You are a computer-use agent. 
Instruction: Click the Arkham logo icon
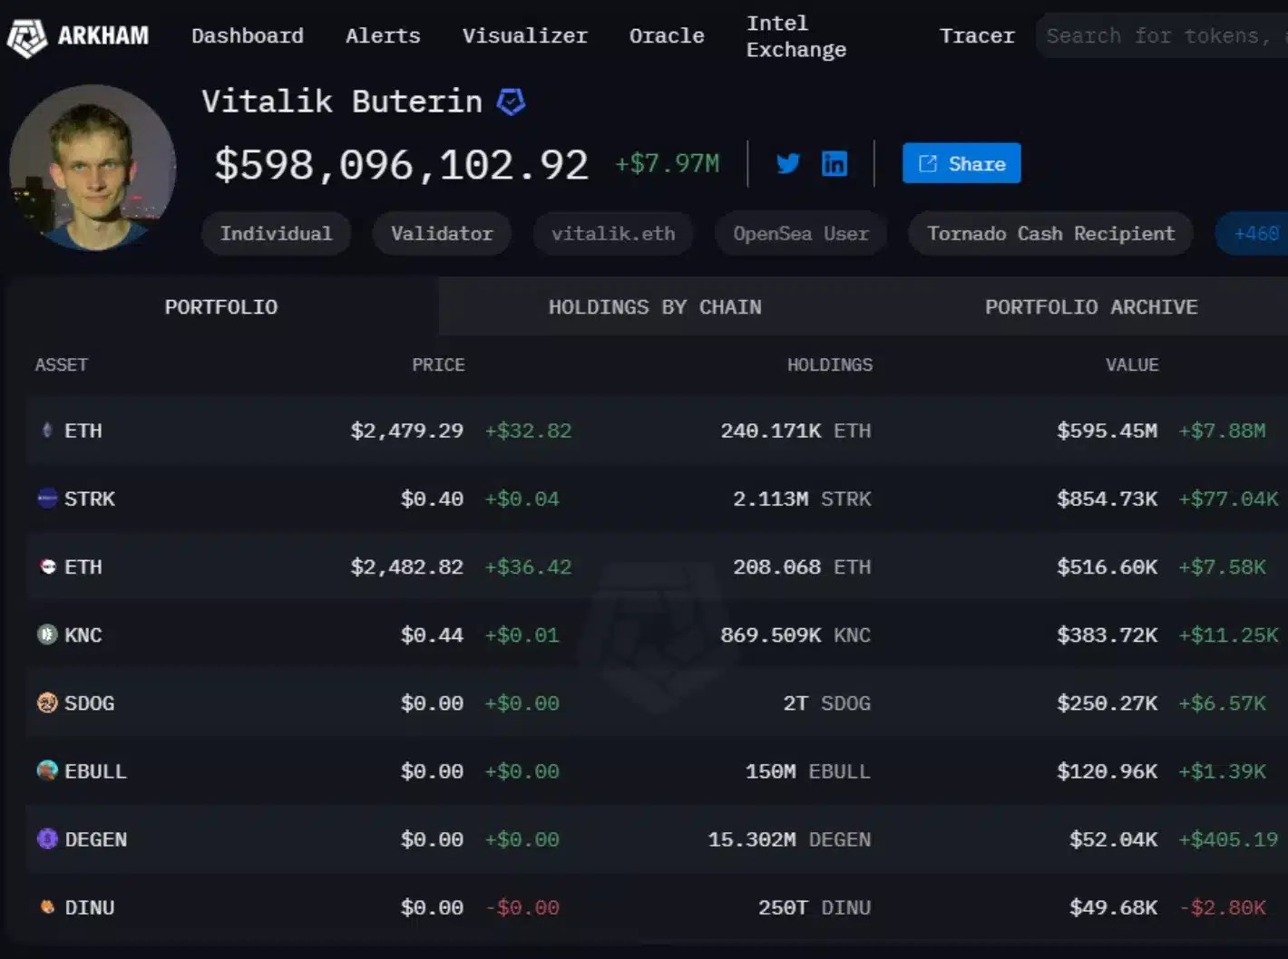tap(27, 37)
